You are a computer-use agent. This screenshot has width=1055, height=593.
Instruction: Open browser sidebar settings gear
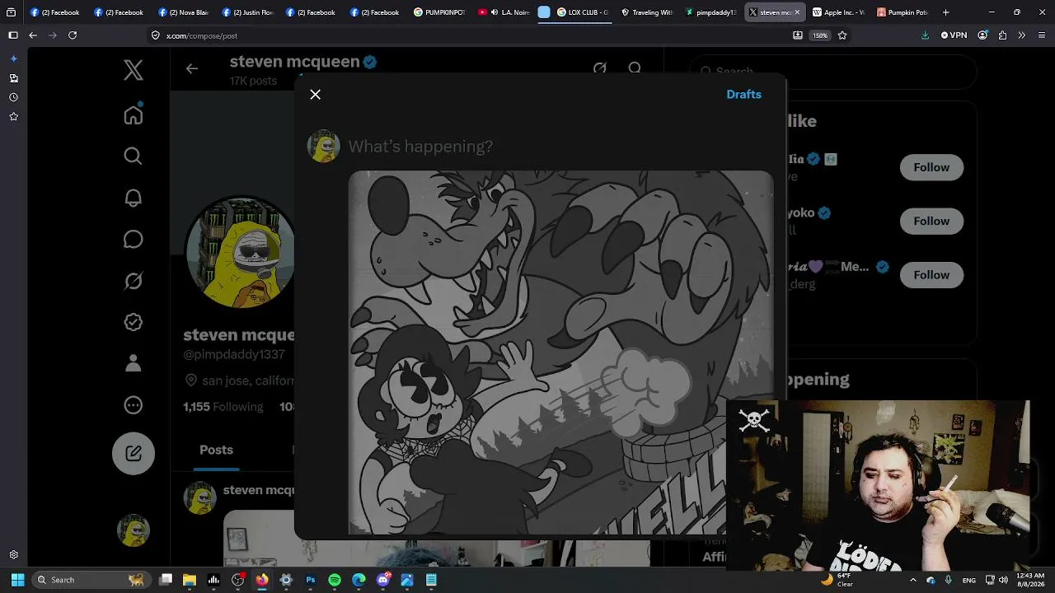tap(13, 555)
